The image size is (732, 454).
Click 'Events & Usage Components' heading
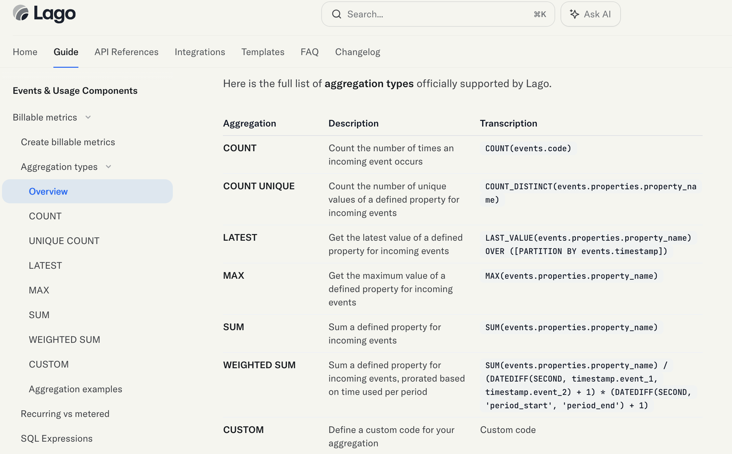(x=75, y=90)
